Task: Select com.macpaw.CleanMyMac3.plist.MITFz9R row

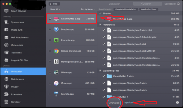Action: pyautogui.click(x=140, y=51)
